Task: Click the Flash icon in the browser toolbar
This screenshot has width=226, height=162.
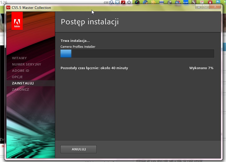Action: point(123,2)
